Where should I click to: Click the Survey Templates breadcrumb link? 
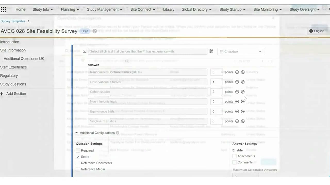13,21
